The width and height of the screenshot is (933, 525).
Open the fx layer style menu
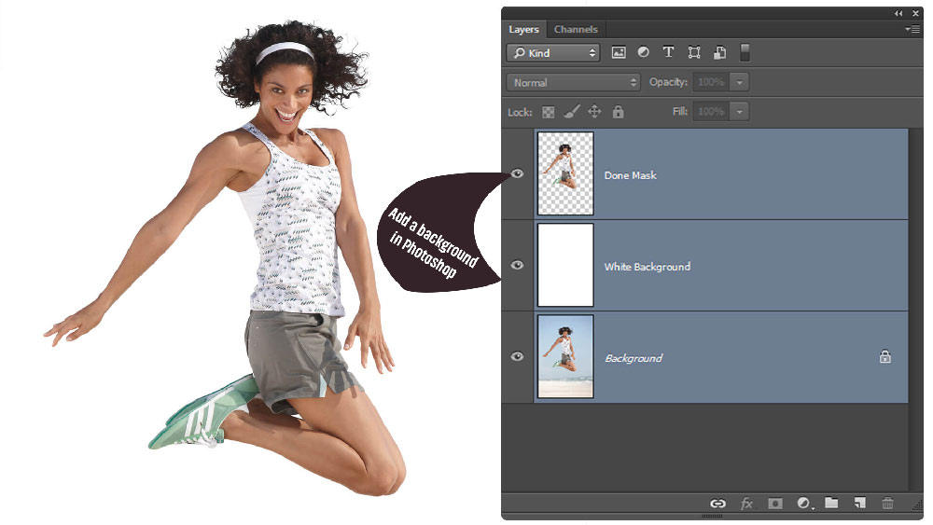746,504
